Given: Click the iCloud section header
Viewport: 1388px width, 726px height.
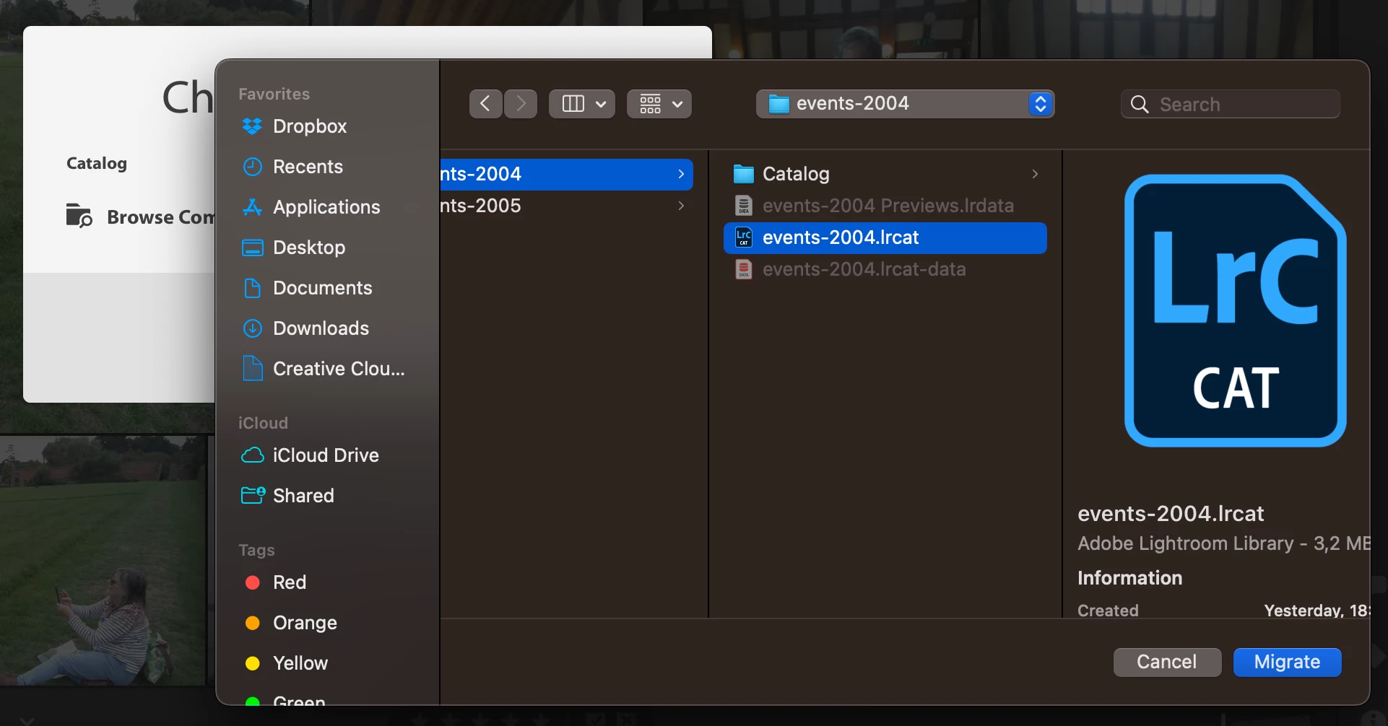Looking at the screenshot, I should click(x=263, y=423).
